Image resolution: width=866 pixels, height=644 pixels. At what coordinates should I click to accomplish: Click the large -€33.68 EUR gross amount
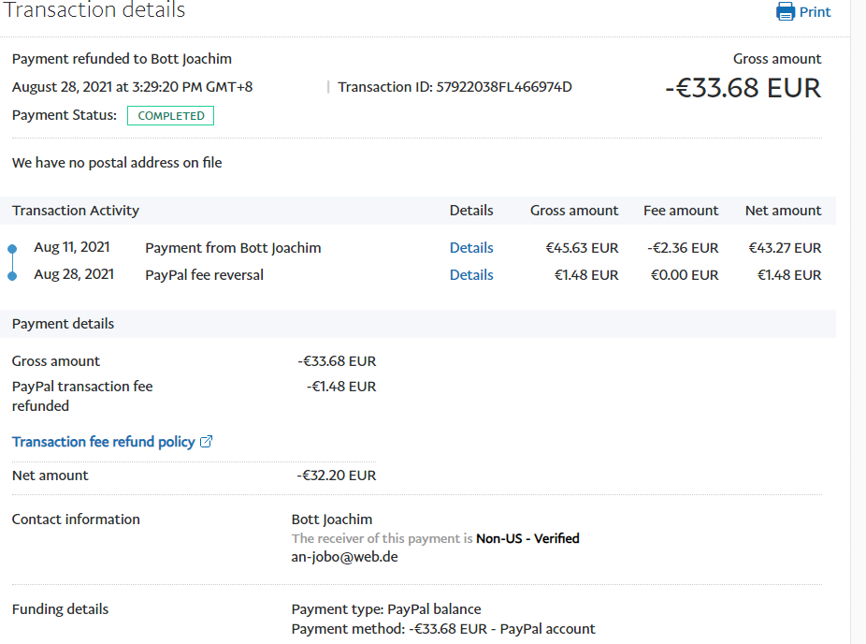[x=743, y=88]
